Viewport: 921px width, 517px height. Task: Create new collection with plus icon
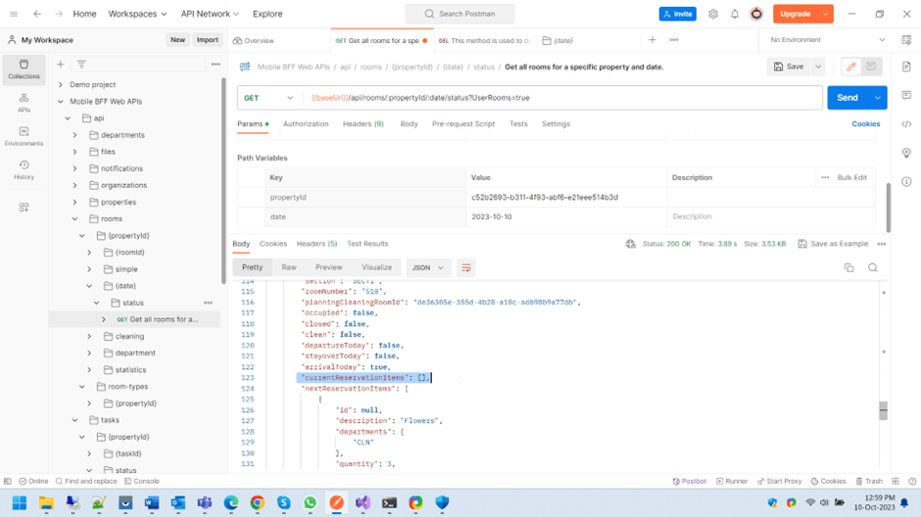60,64
